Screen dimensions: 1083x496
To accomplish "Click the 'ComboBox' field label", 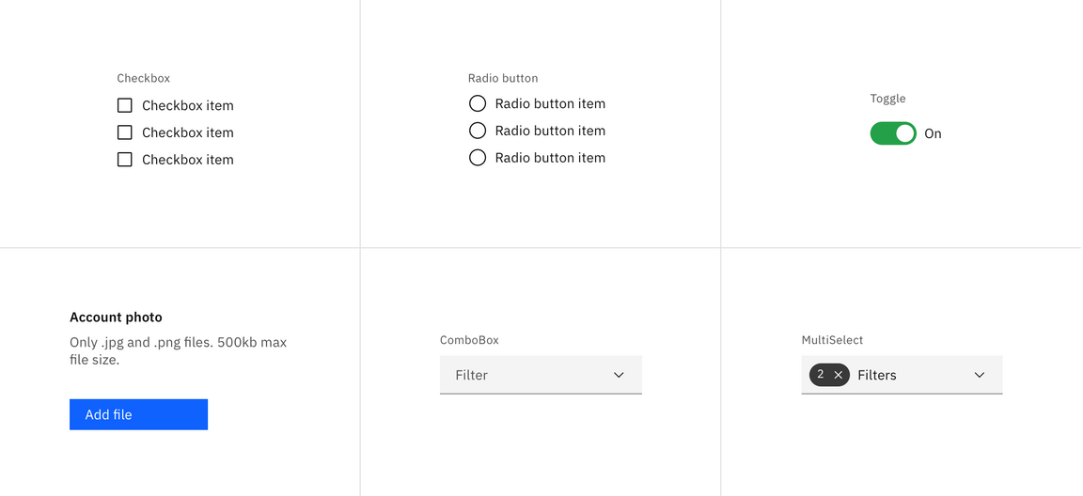I will pos(469,340).
